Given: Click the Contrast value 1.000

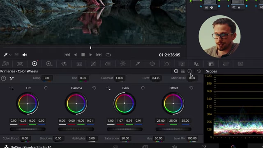Looking at the screenshot, I should [119, 78].
